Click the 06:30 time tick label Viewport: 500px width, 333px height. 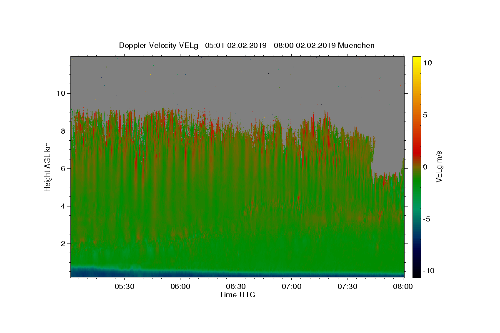(x=236, y=287)
